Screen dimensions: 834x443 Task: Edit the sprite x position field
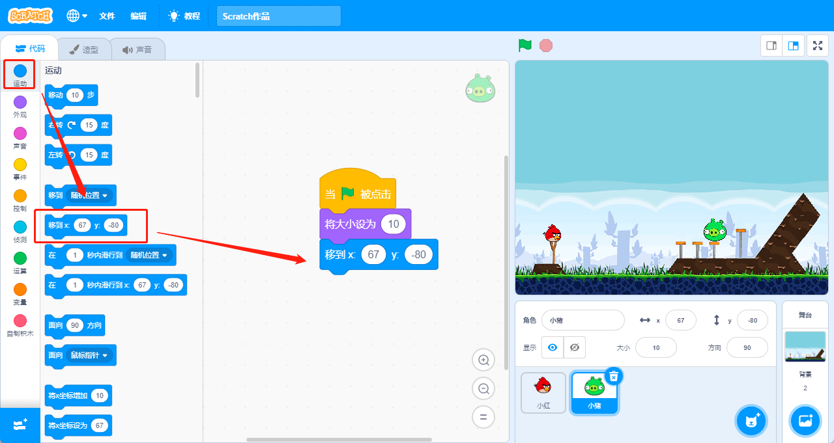tap(681, 320)
